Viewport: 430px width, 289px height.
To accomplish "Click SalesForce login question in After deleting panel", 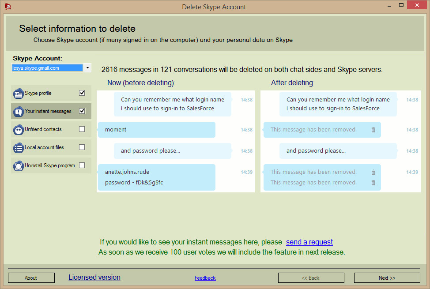I will point(338,104).
